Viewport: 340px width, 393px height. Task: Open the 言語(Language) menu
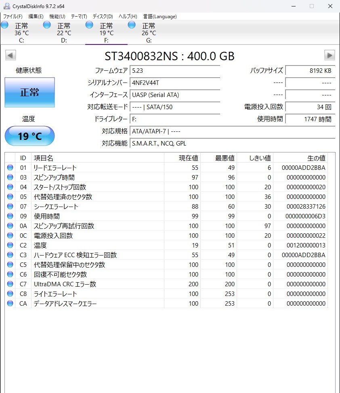tap(160, 16)
